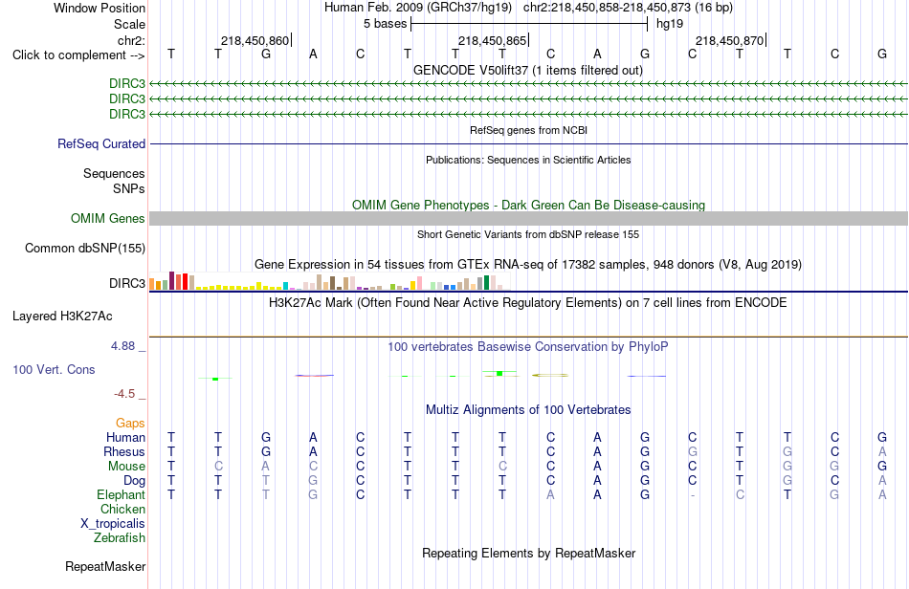Screen dimensions: 909x589
Task: Click 'Click to complement -->' base label
Action: (78, 55)
